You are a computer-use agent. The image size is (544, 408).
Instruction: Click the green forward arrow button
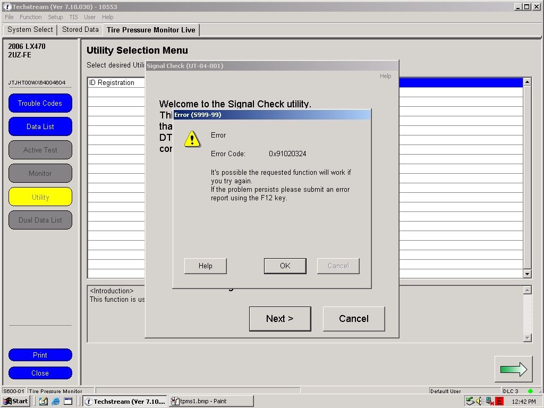point(514,369)
